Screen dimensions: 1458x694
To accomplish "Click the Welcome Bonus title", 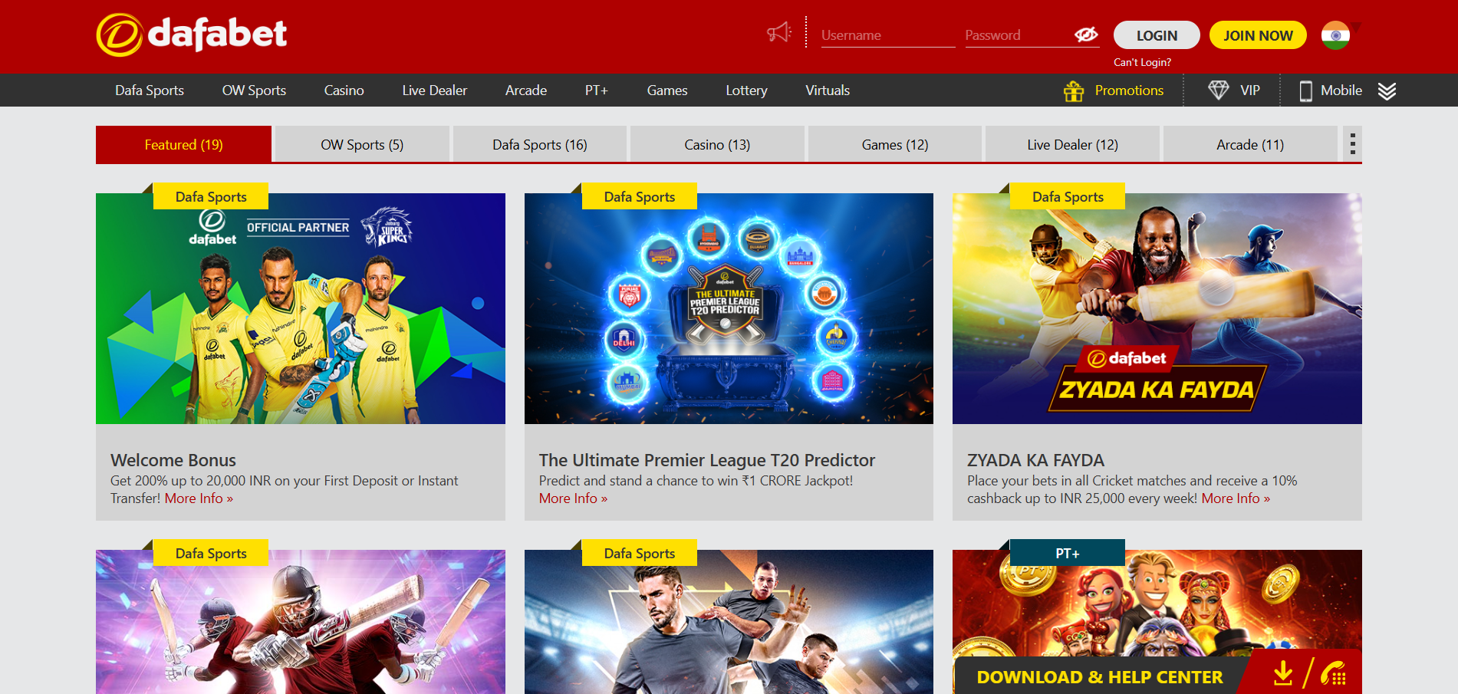I will 173,460.
